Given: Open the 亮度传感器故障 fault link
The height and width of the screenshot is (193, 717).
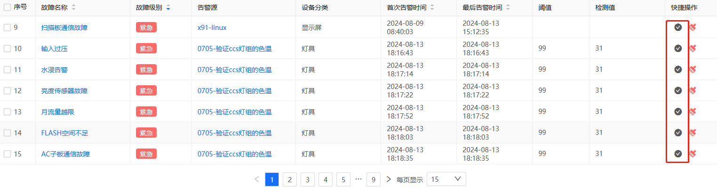Looking at the screenshot, I should 64,91.
